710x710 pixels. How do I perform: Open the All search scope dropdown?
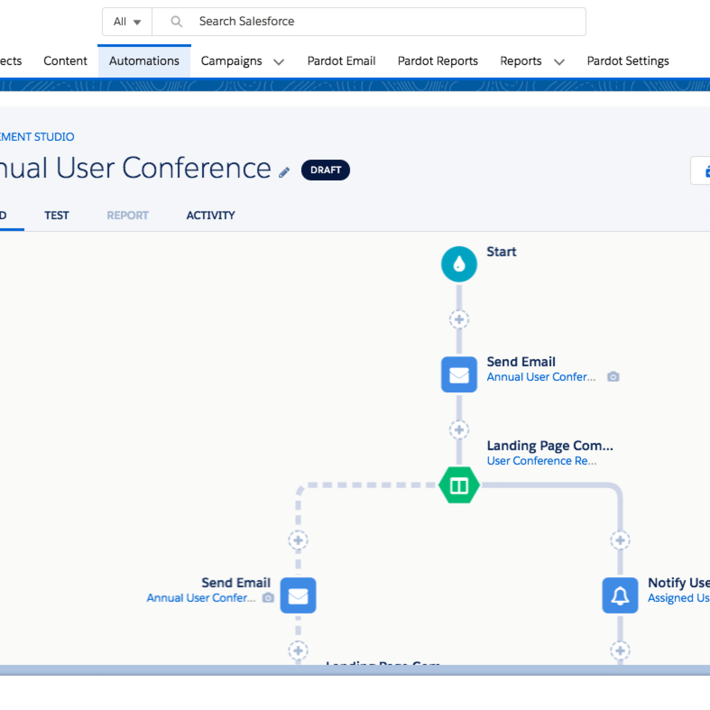pyautogui.click(x=127, y=22)
